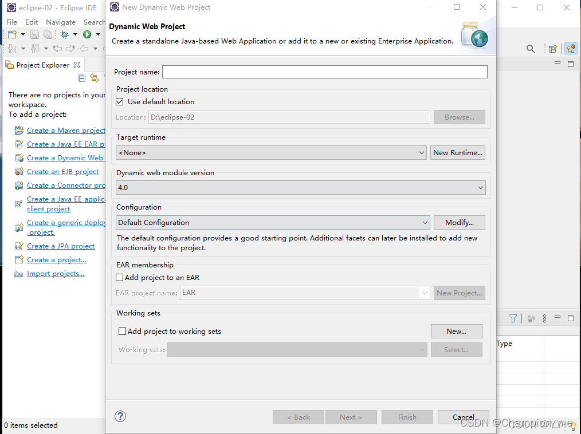Uncheck Use default location
The image size is (581, 434).
[119, 101]
